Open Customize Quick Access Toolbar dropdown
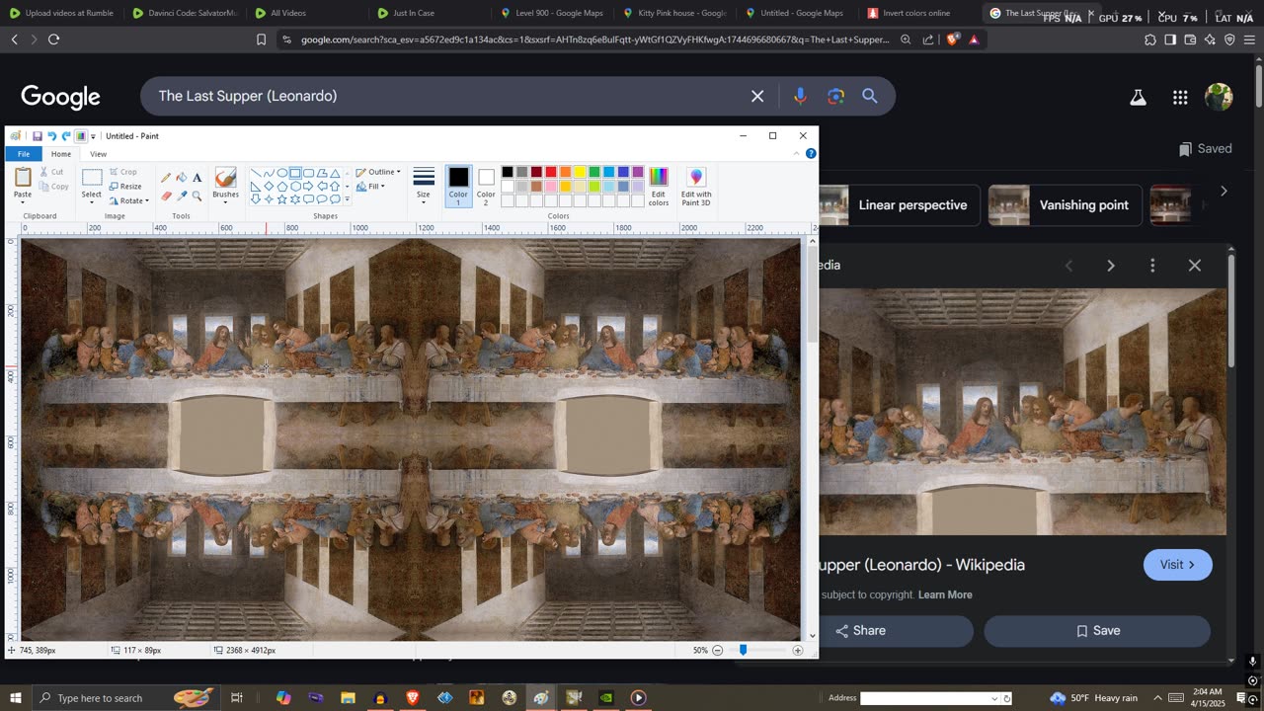 coord(94,136)
